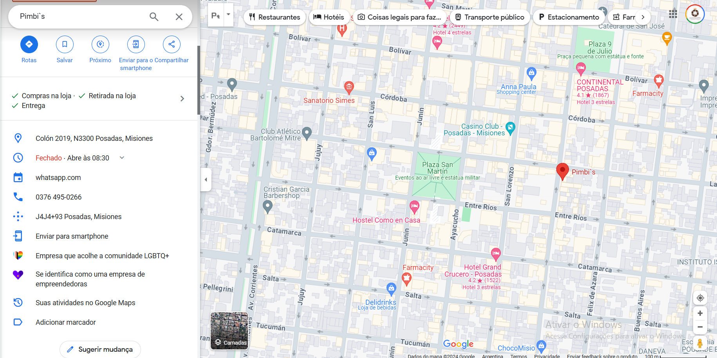Viewport: 717px width, 358px height.
Task: Save place with Salvar icon
Action: (x=65, y=45)
